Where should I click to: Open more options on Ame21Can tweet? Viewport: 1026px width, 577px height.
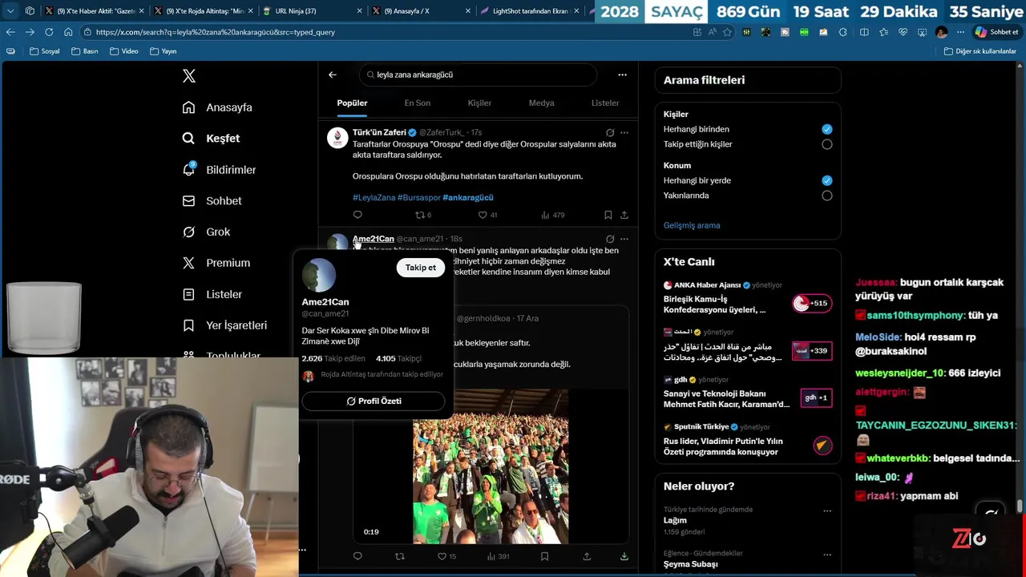point(624,239)
